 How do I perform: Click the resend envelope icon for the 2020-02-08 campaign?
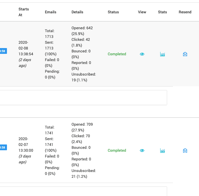[x=185, y=54]
